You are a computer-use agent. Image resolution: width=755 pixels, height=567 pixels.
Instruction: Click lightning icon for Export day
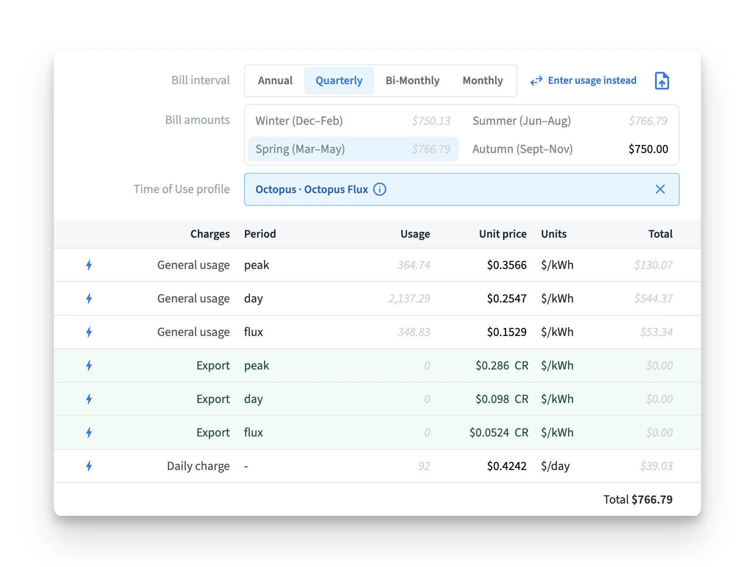[x=89, y=399]
